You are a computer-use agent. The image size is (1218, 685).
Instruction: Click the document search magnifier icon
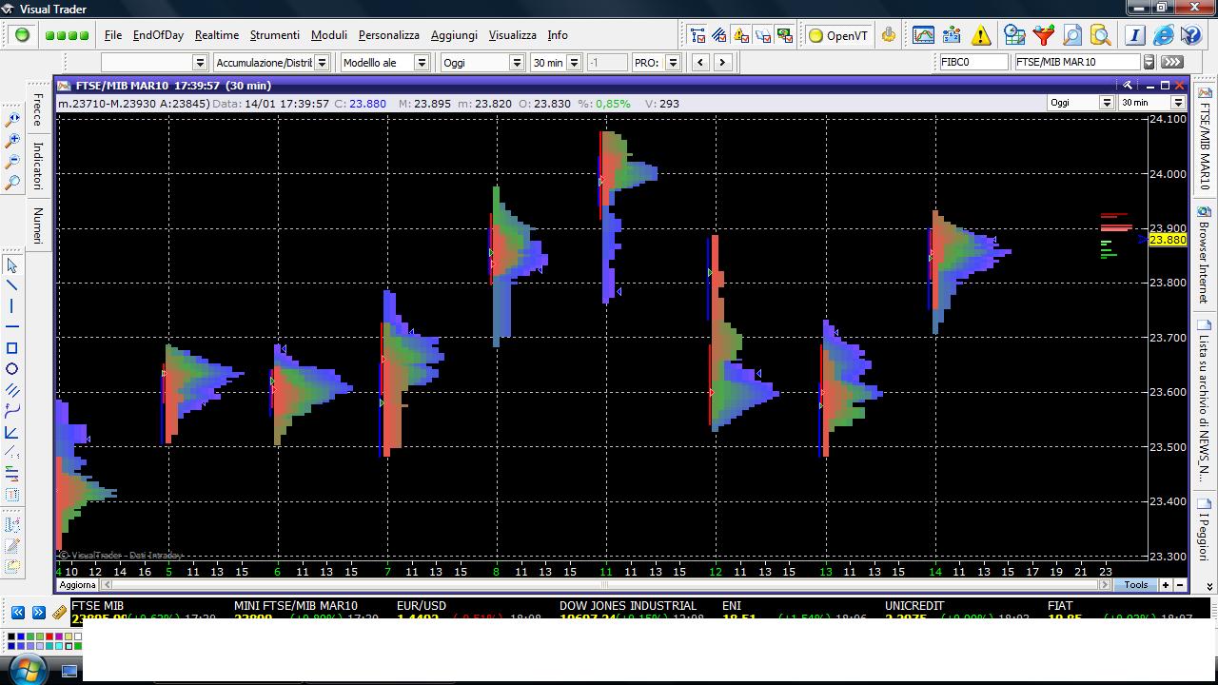pyautogui.click(x=1072, y=36)
